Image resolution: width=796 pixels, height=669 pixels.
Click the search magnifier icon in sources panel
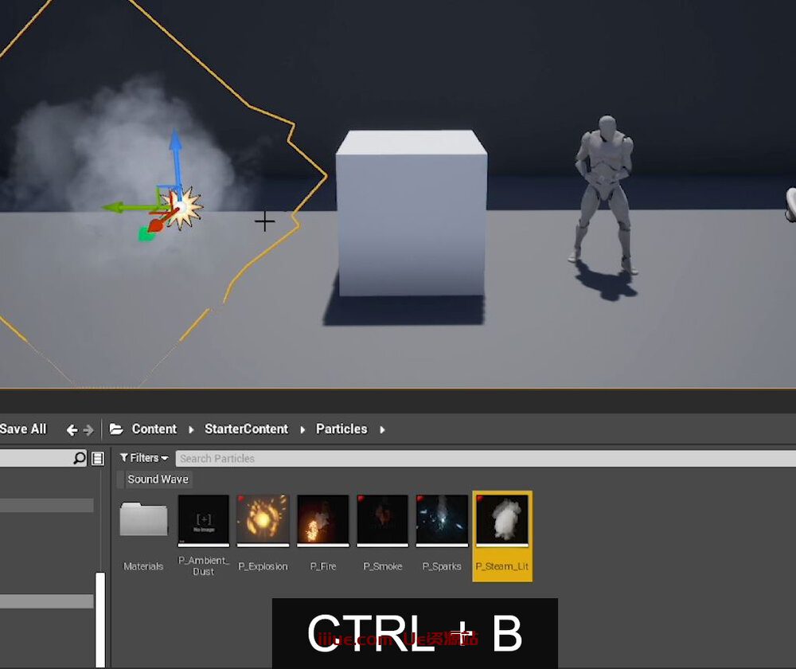point(79,458)
